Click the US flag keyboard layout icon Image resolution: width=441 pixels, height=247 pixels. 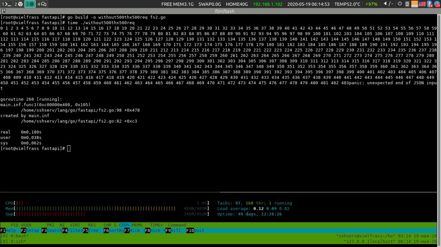(422, 4)
